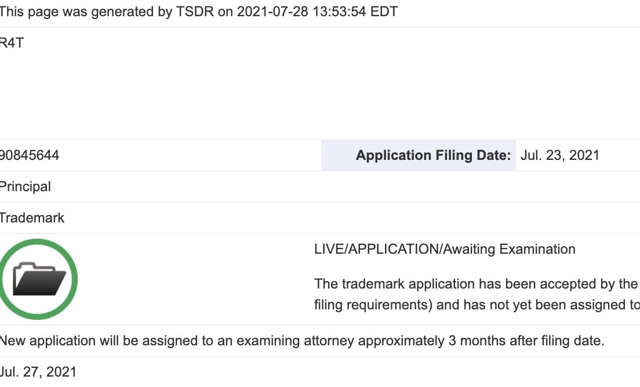Click the LIVE/APPLICATION/Awaiting Examination status text
The image size is (640, 387).
pyautogui.click(x=445, y=249)
